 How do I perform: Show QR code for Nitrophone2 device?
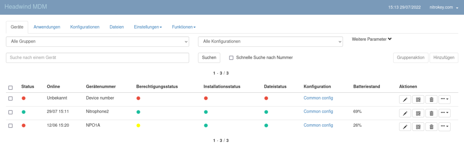tap(418, 113)
